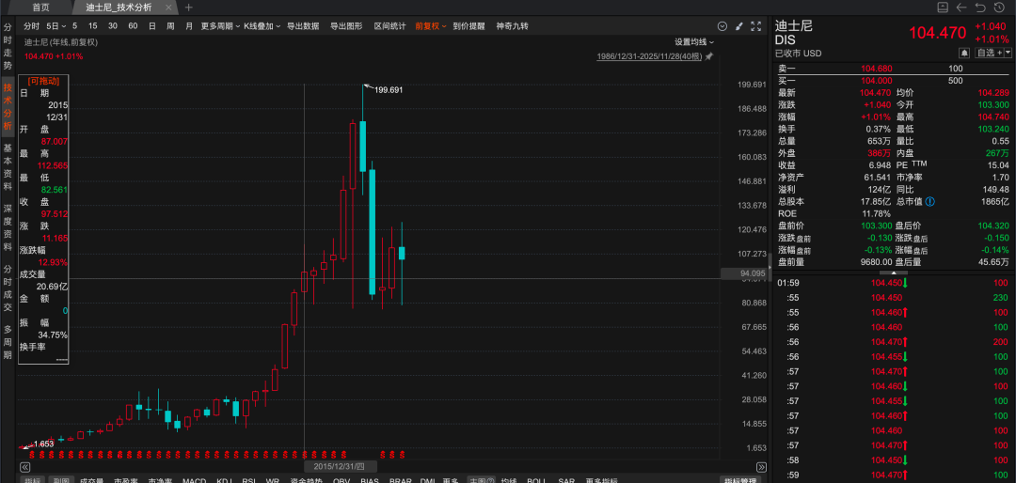Click the 盘后价 value 104.320
The width and height of the screenshot is (1016, 483).
point(993,226)
